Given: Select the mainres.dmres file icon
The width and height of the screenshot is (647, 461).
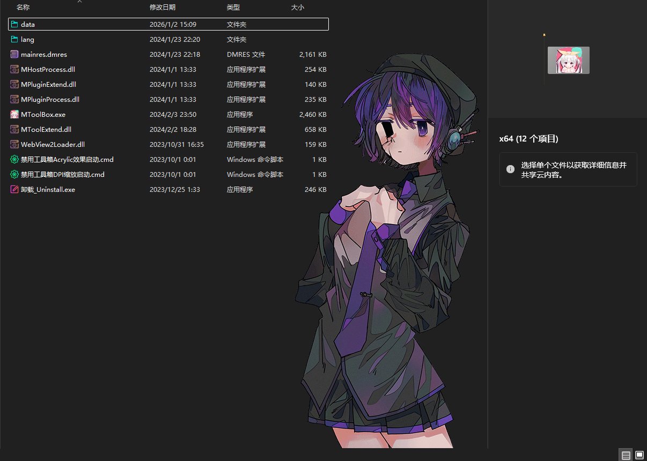Looking at the screenshot, I should click(x=14, y=55).
